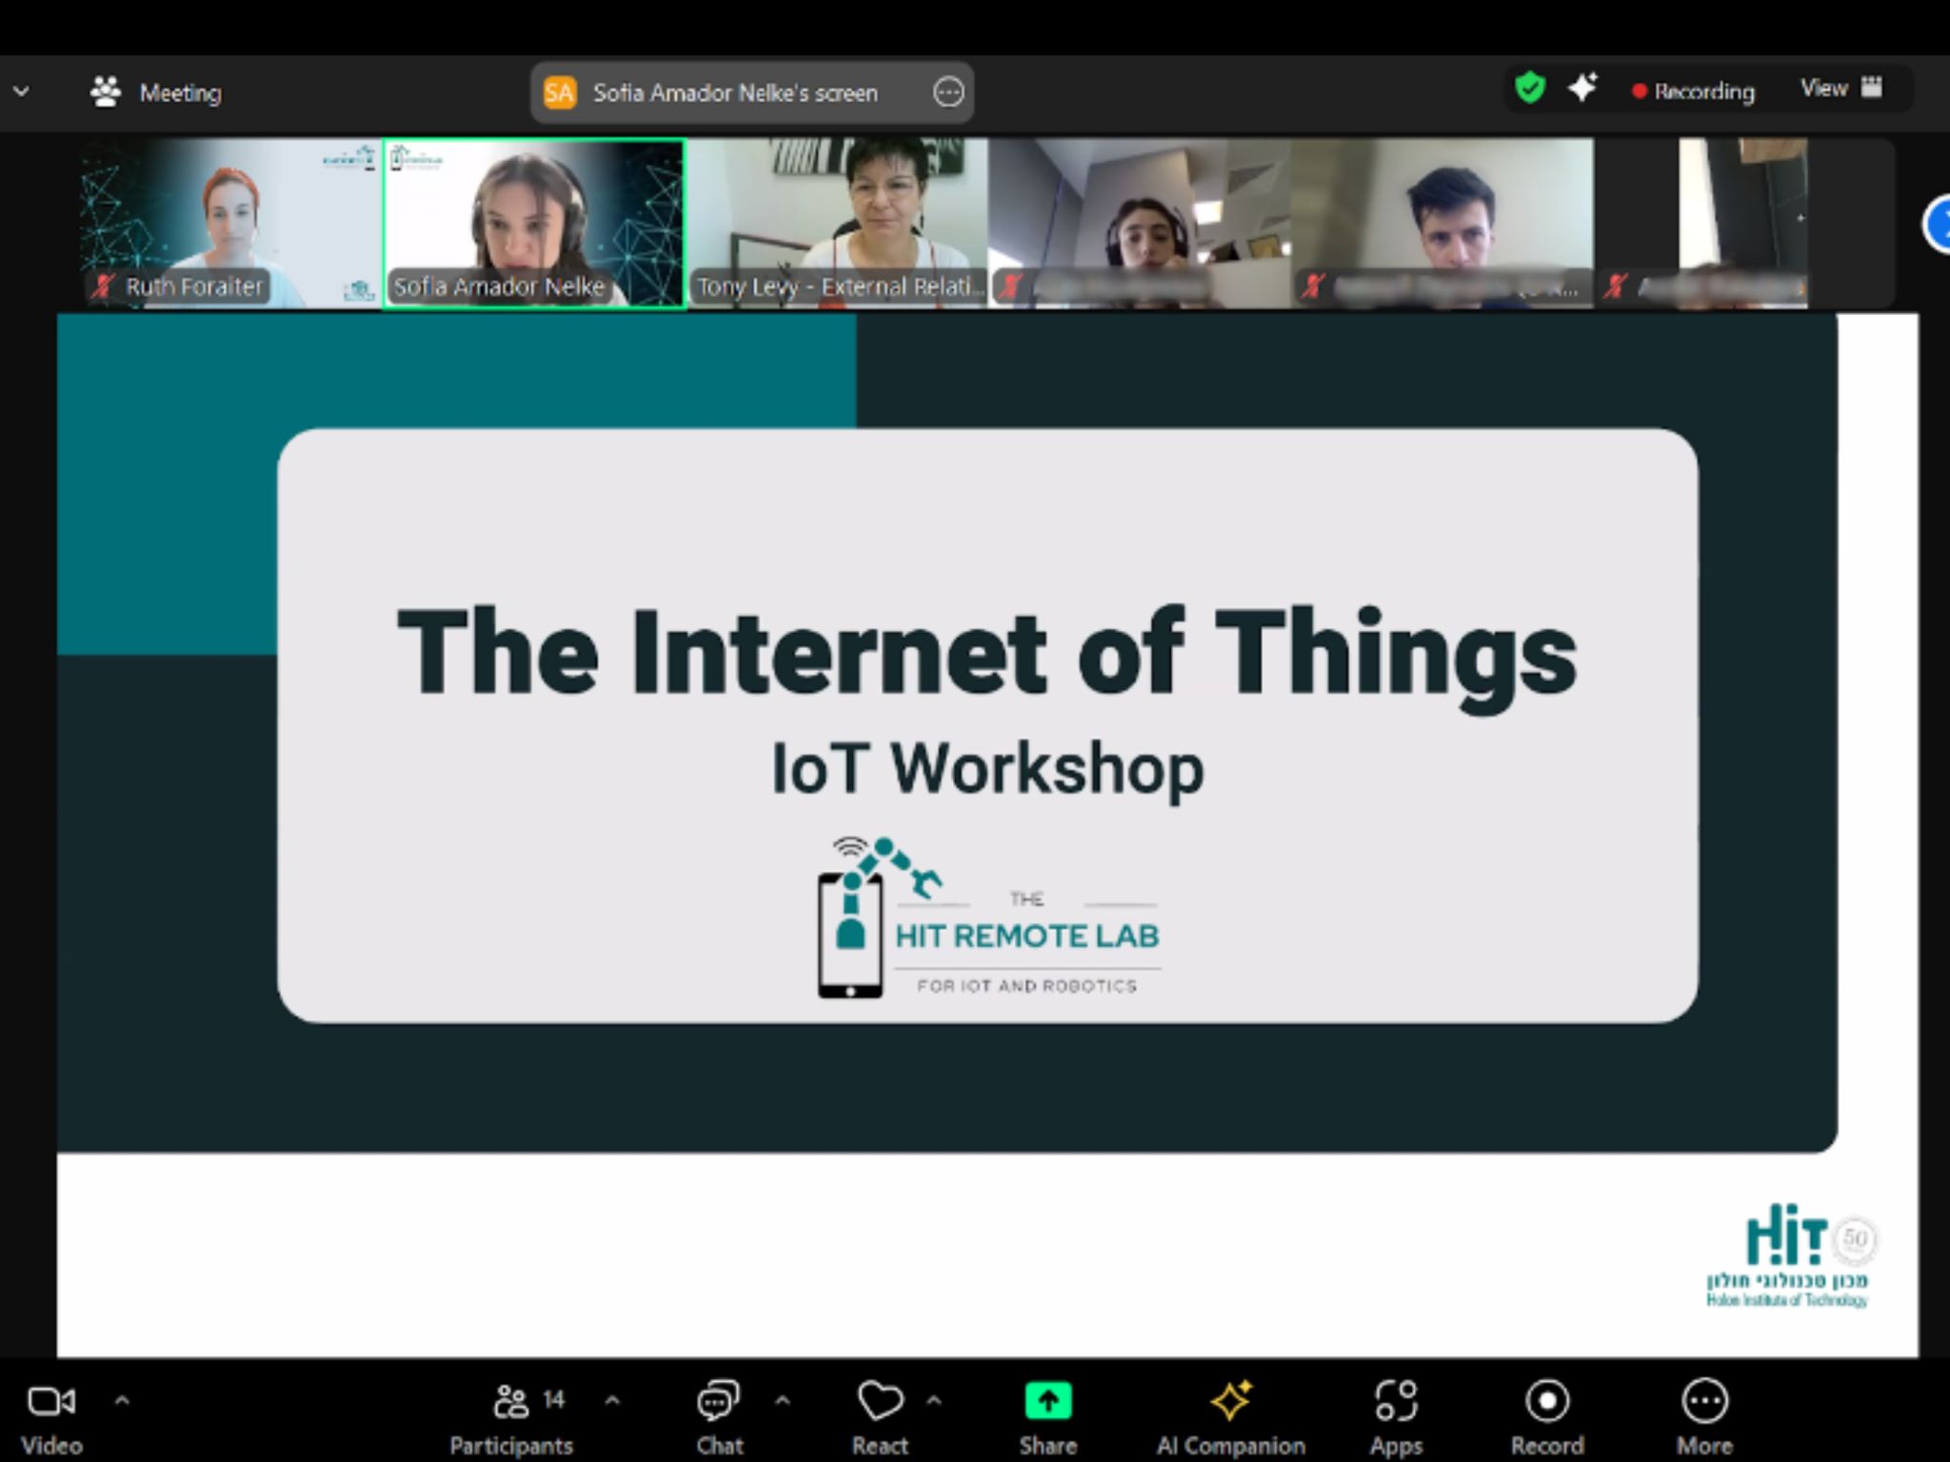1950x1462 pixels.
Task: Select Ruth Foraiter's video thumbnail
Action: (229, 223)
